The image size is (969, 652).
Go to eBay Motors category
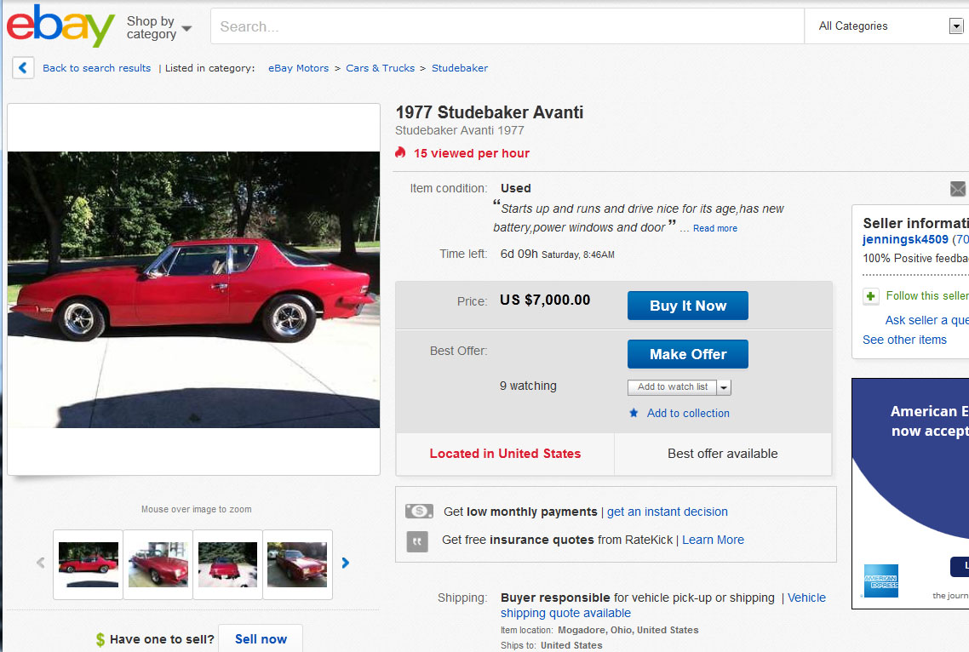click(298, 68)
